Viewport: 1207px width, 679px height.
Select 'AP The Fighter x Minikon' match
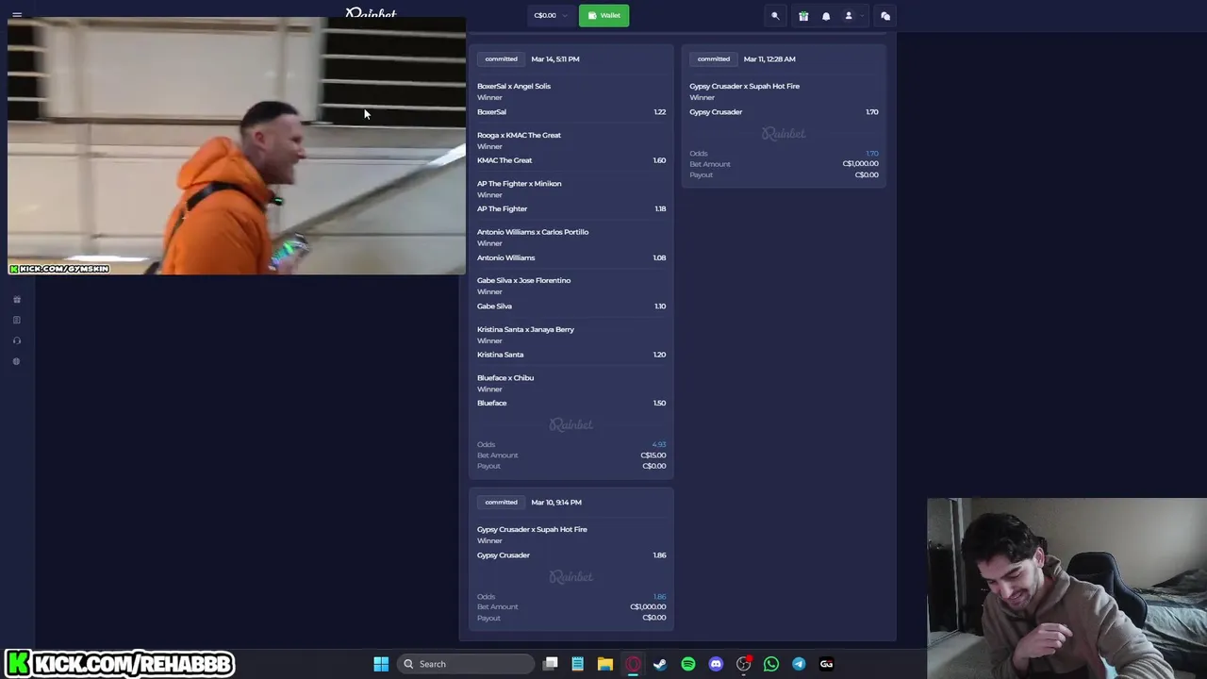(519, 183)
